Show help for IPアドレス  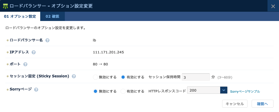[34, 52]
